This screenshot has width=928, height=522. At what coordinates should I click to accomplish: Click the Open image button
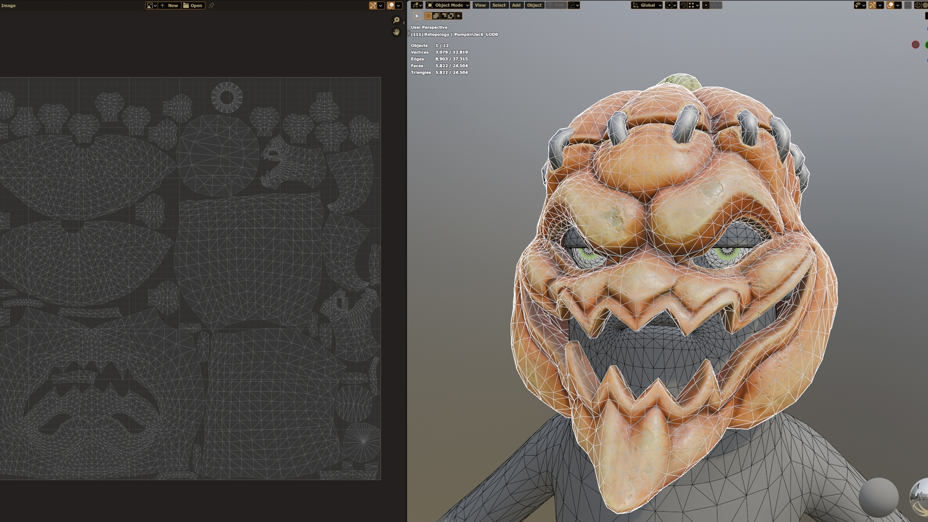click(x=193, y=5)
